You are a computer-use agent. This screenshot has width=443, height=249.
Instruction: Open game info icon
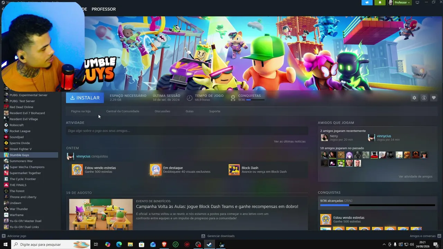(x=424, y=98)
